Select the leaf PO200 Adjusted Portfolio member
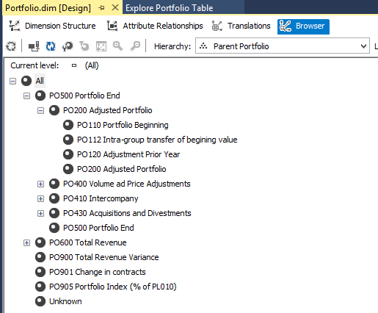Screen dimensions: 378x313 122,169
